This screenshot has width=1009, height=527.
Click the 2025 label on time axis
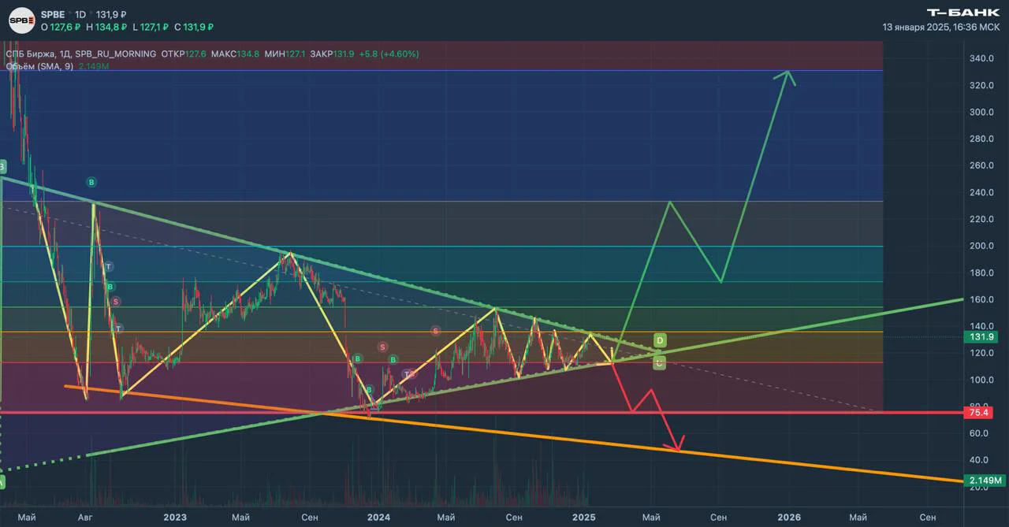tap(584, 517)
